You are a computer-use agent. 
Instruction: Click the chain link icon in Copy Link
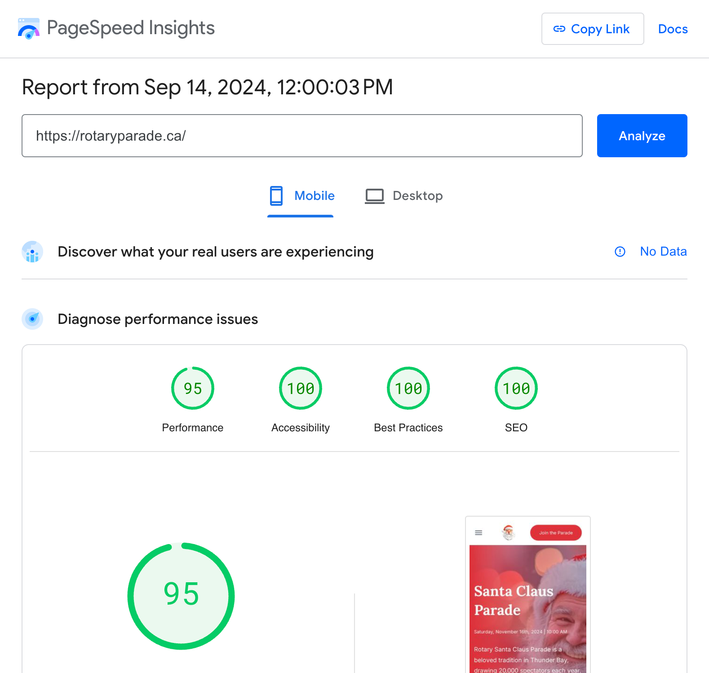[559, 29]
